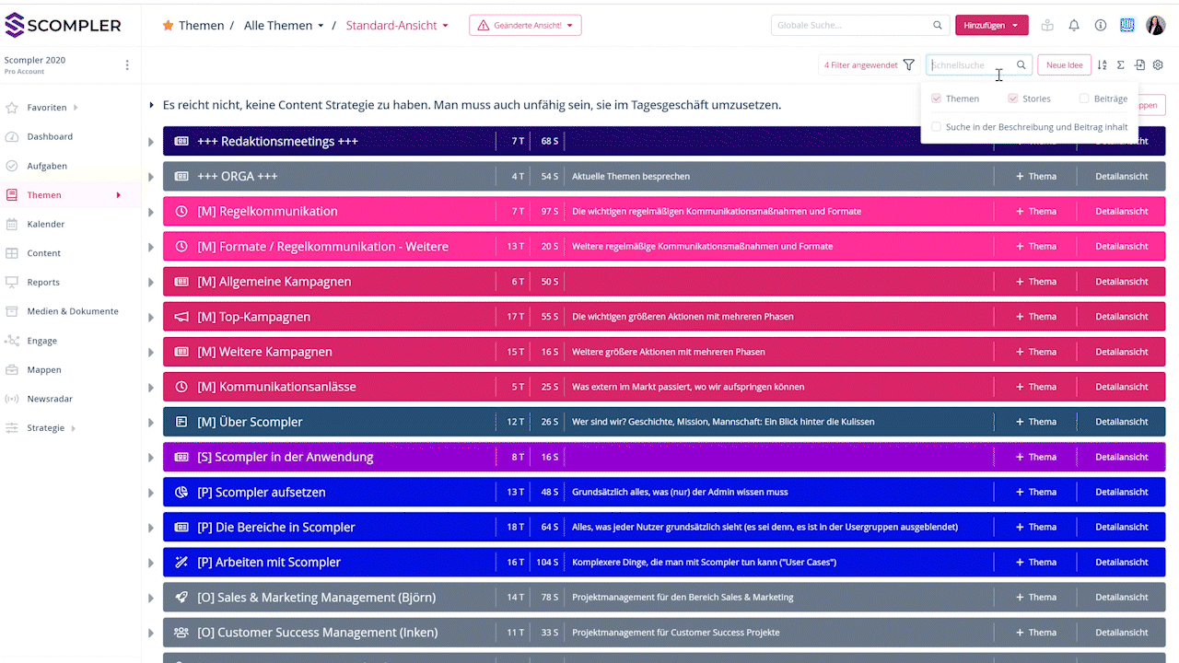Uncheck the Stories search checkbox
The image size is (1179, 663).
pos(1013,99)
